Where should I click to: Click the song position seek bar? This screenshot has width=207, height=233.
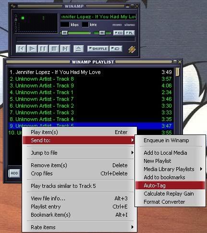click(75, 39)
